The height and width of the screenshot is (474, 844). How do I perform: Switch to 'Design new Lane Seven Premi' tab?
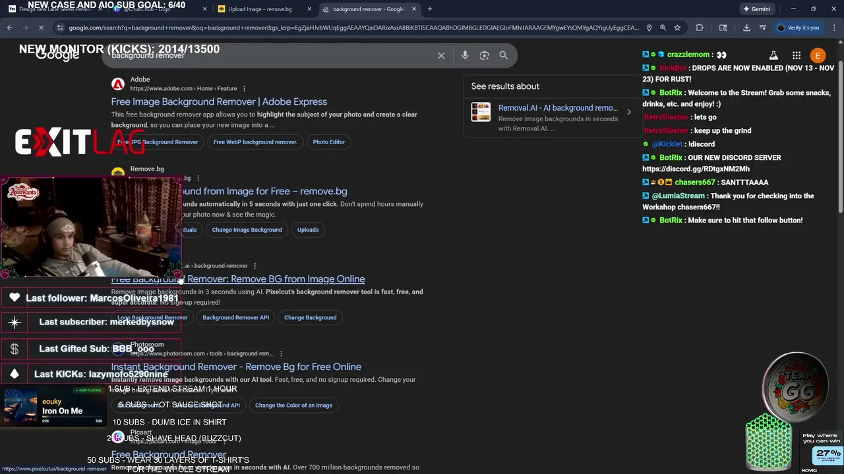pyautogui.click(x=55, y=9)
